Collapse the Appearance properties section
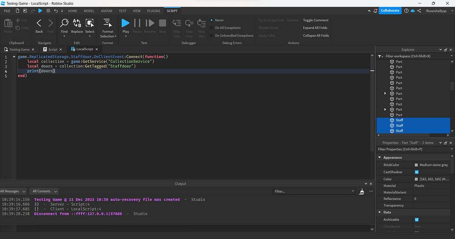The image size is (455, 239). point(379,157)
